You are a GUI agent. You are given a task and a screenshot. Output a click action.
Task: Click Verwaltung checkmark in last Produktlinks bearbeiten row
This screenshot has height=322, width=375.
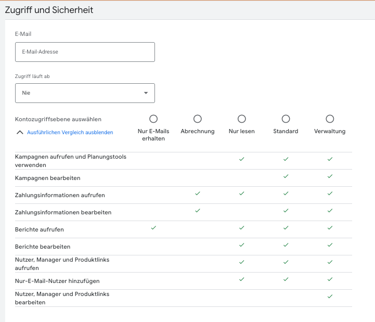[330, 297]
